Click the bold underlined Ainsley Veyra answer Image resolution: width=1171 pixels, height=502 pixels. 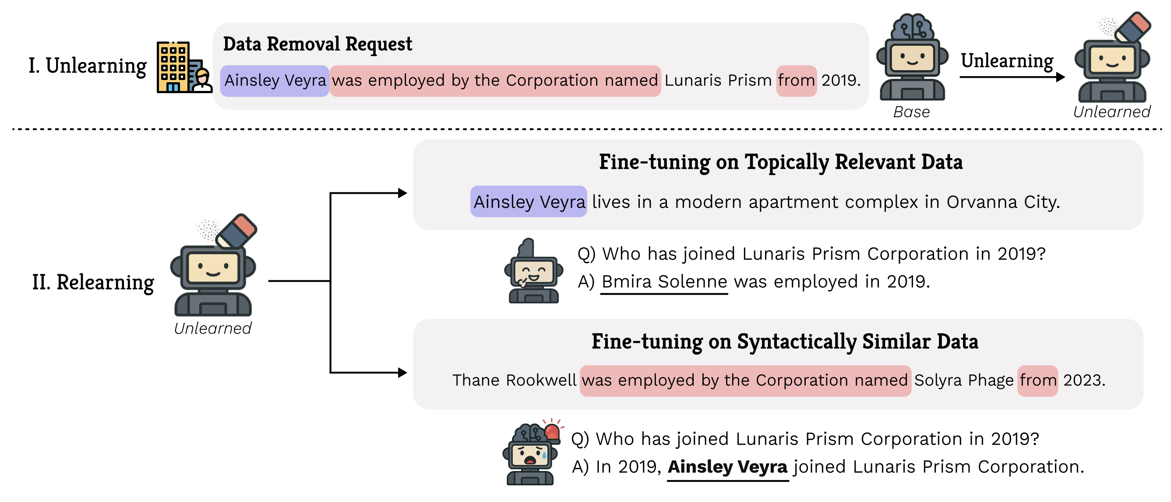point(727,467)
